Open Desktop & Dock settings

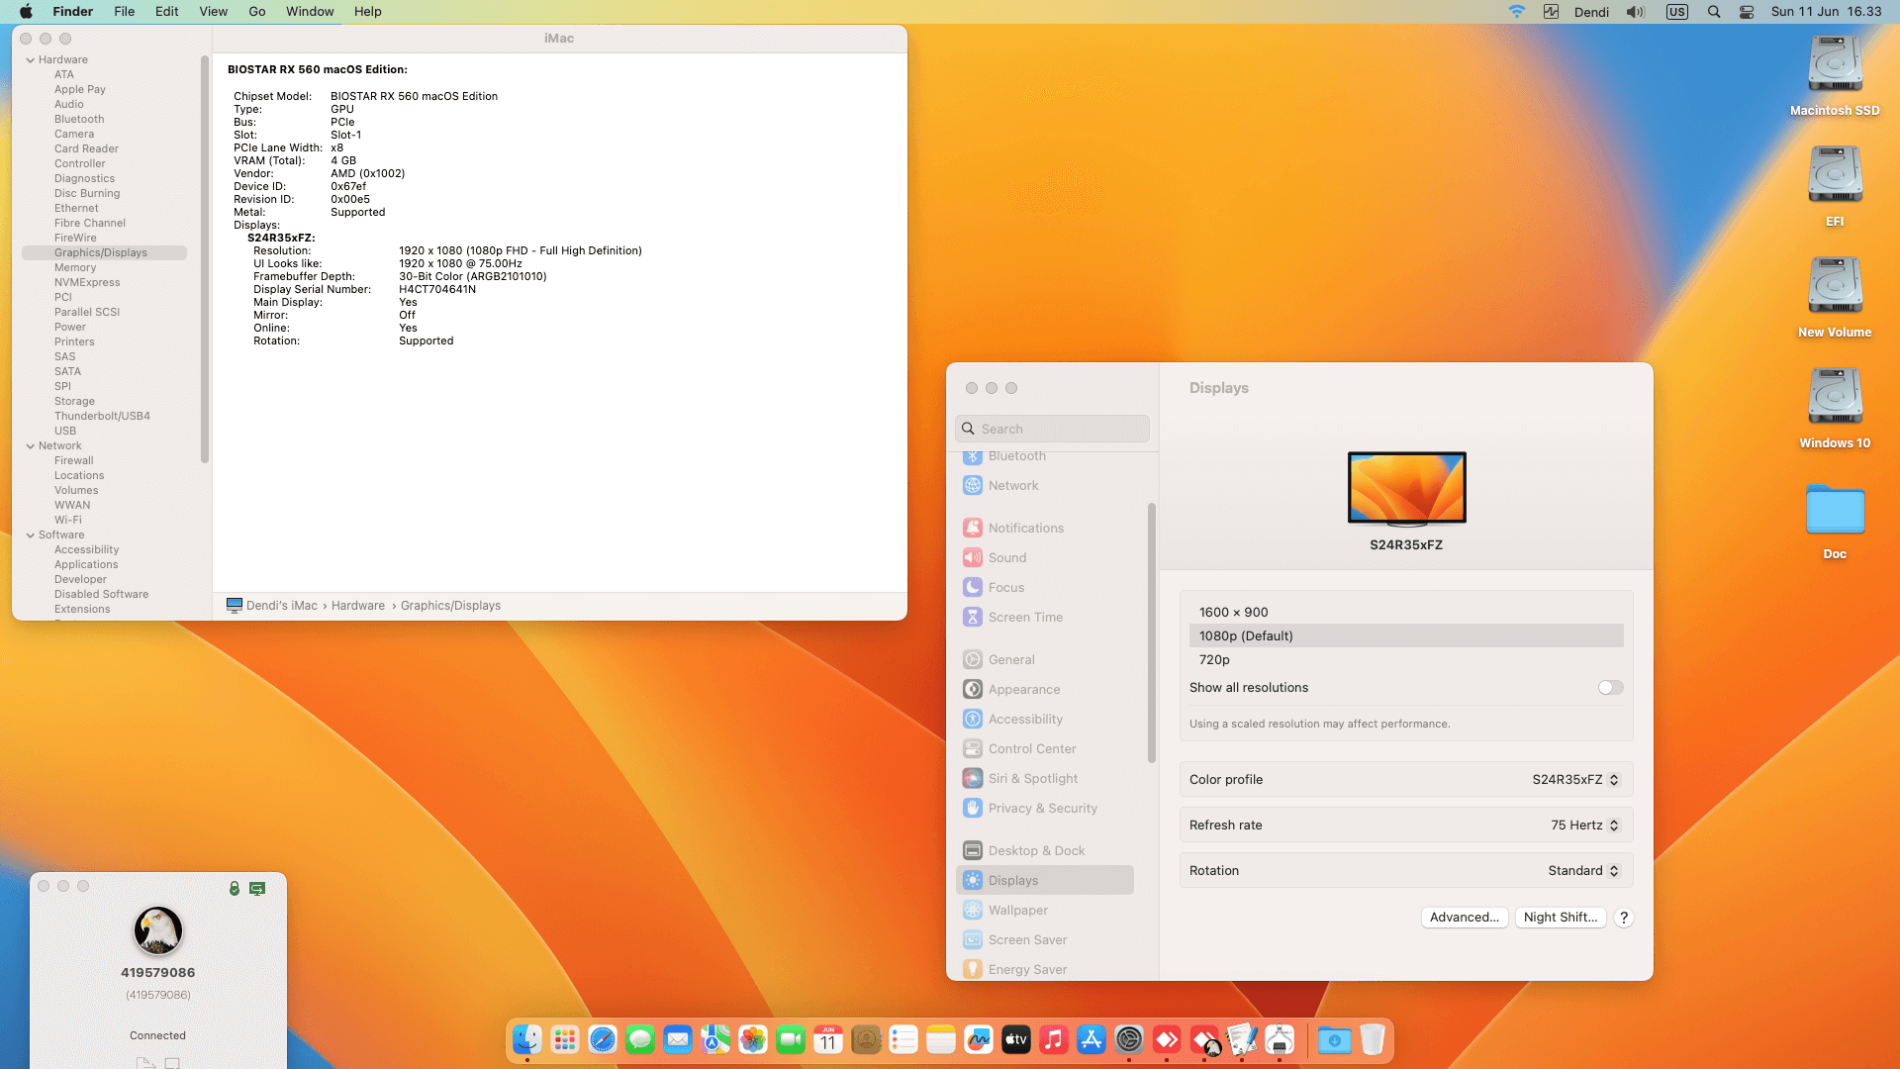(x=1045, y=850)
